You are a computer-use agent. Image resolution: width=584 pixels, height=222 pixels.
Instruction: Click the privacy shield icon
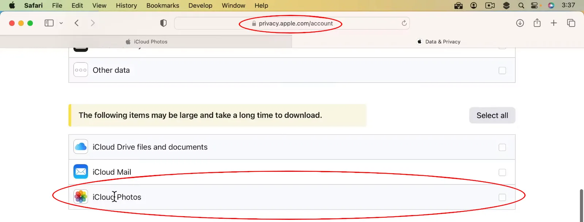click(164, 23)
